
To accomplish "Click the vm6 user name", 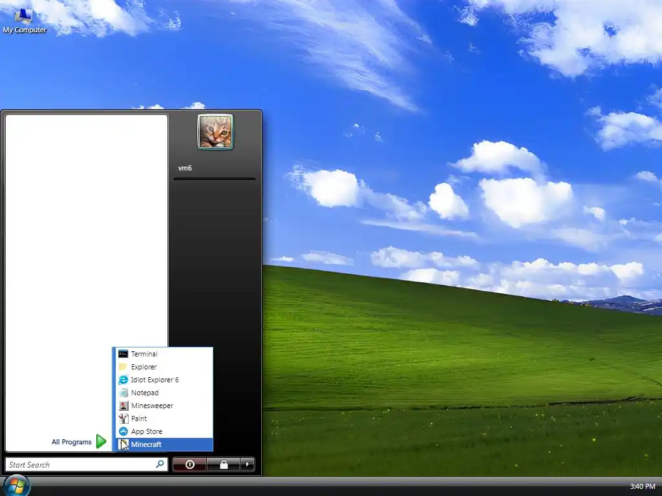I will pyautogui.click(x=185, y=168).
